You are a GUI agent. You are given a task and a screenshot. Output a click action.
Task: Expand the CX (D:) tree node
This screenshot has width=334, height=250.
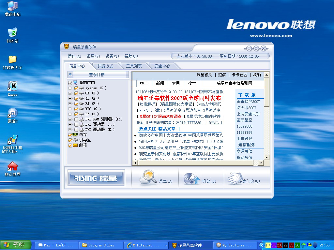pos(70,93)
